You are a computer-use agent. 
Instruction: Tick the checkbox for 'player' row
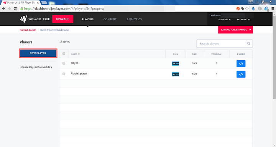click(x=64, y=63)
